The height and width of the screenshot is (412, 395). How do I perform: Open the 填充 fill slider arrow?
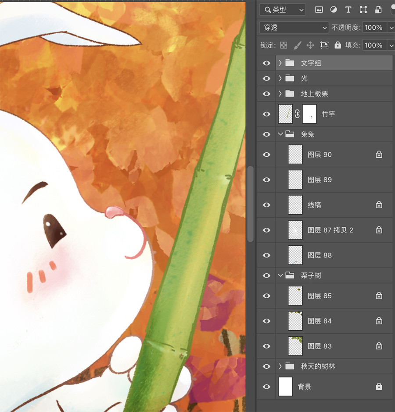(x=391, y=45)
